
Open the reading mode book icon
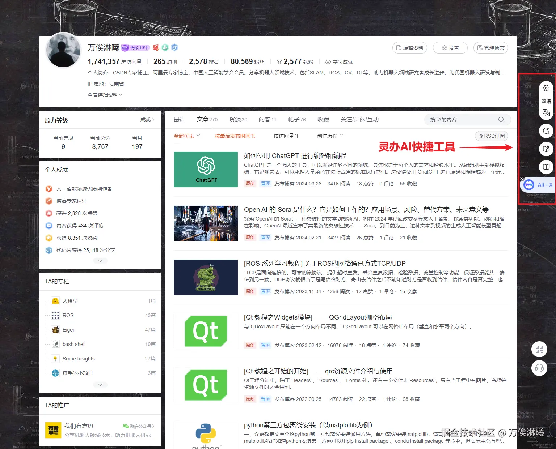[x=546, y=167]
